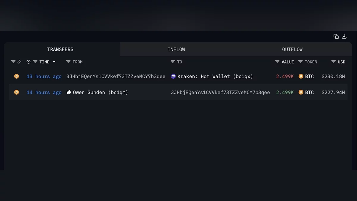Open the Kraken: Hot Wallet address link
357x201 pixels.
215,77
